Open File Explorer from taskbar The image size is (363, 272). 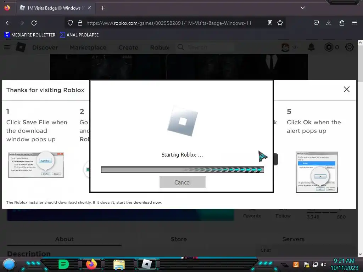119,264
